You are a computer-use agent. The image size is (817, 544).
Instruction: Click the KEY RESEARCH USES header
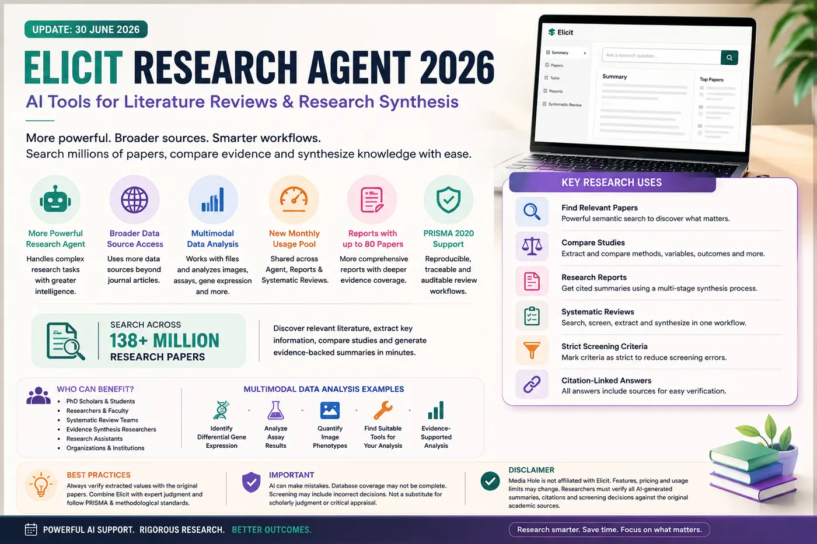coord(612,182)
